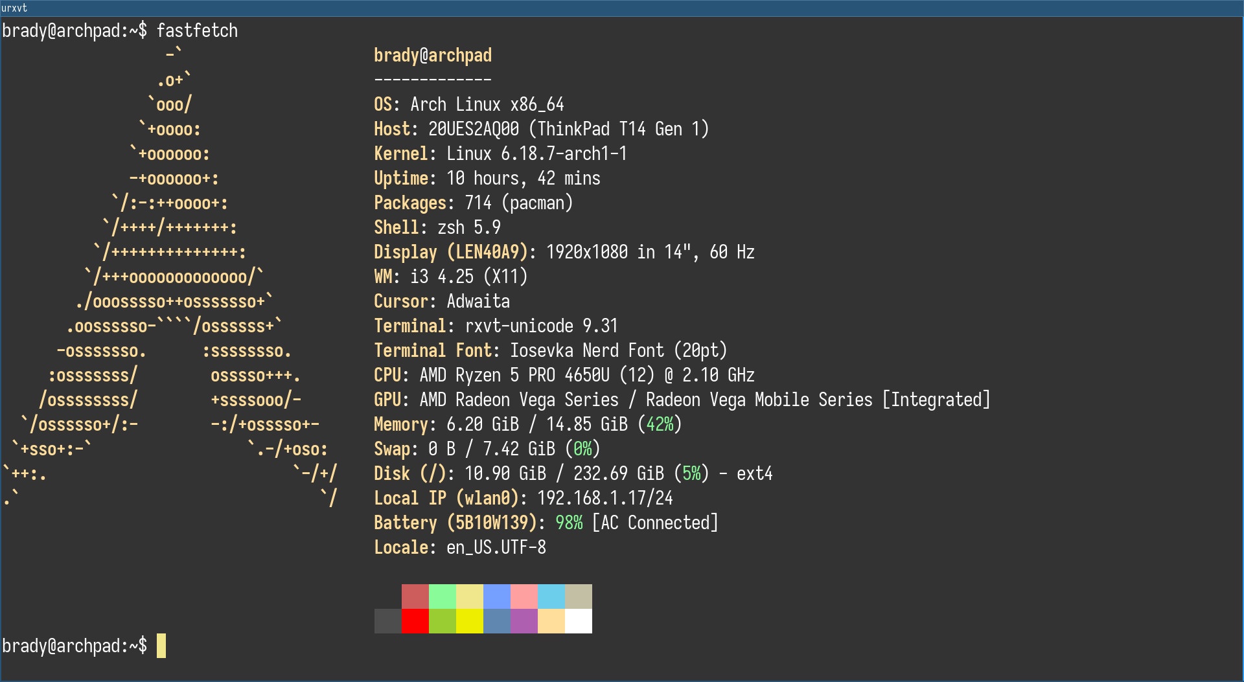Viewport: 1244px width, 682px height.
Task: Select the white swatch in the bottom palette row
Action: pyautogui.click(x=579, y=621)
